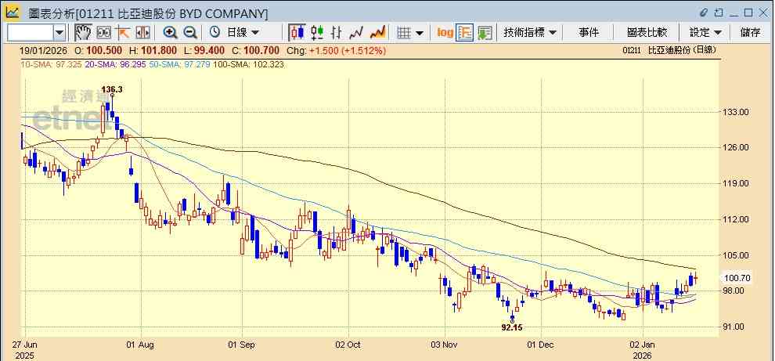Click the Chg: +1.500 (+1.512%) value
The height and width of the screenshot is (361, 775).
click(337, 50)
